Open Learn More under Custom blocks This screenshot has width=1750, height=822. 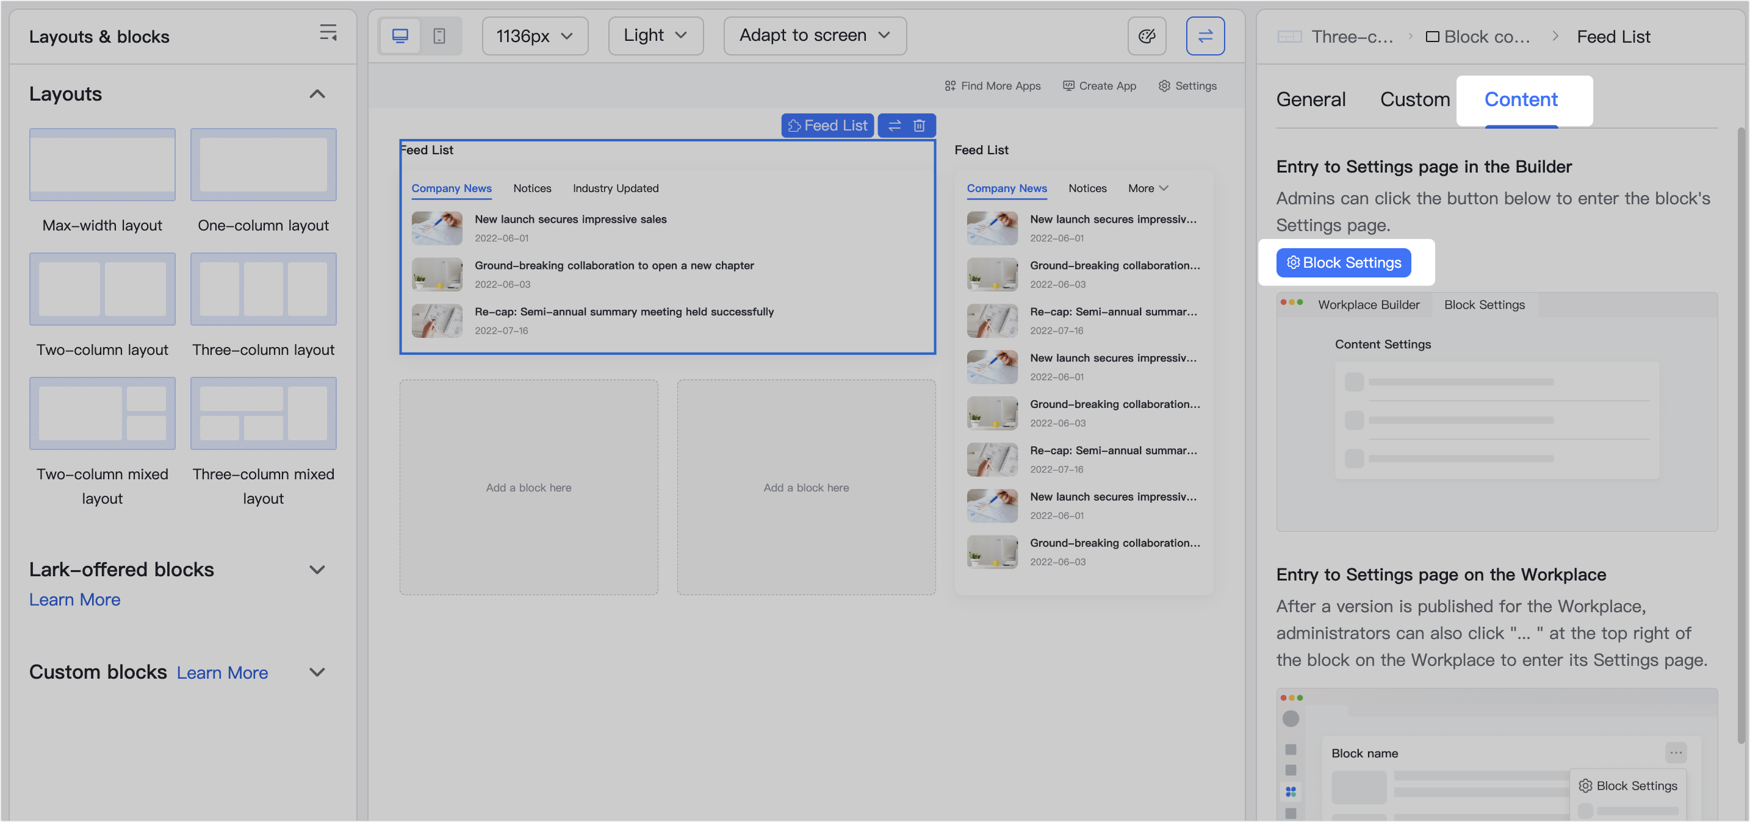[221, 672]
